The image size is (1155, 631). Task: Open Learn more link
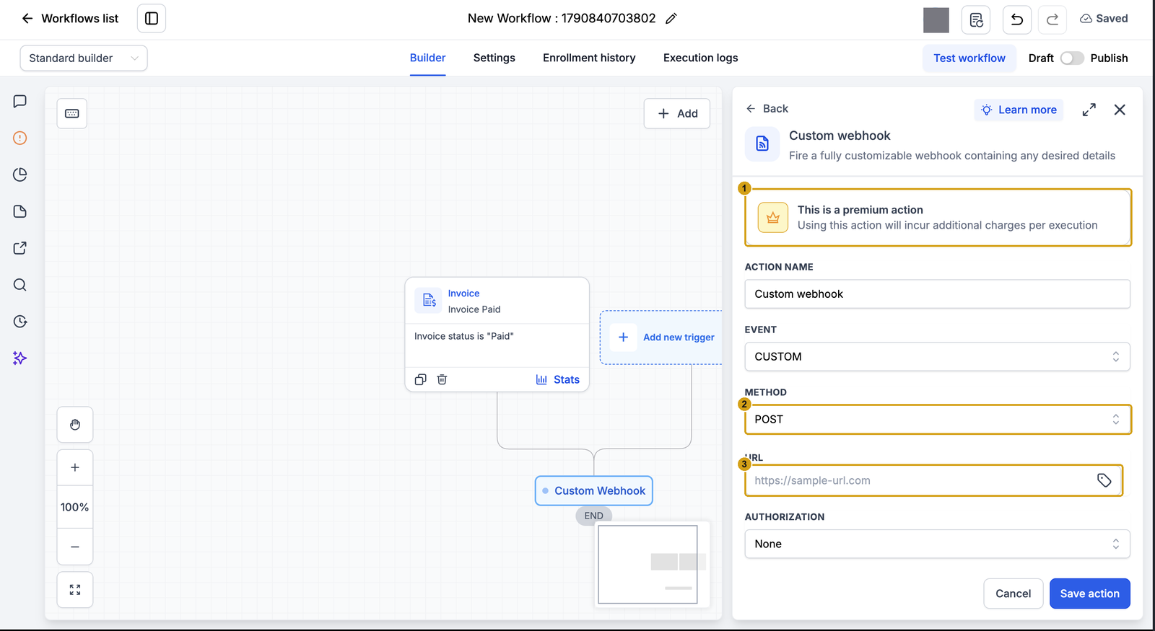tap(1019, 110)
